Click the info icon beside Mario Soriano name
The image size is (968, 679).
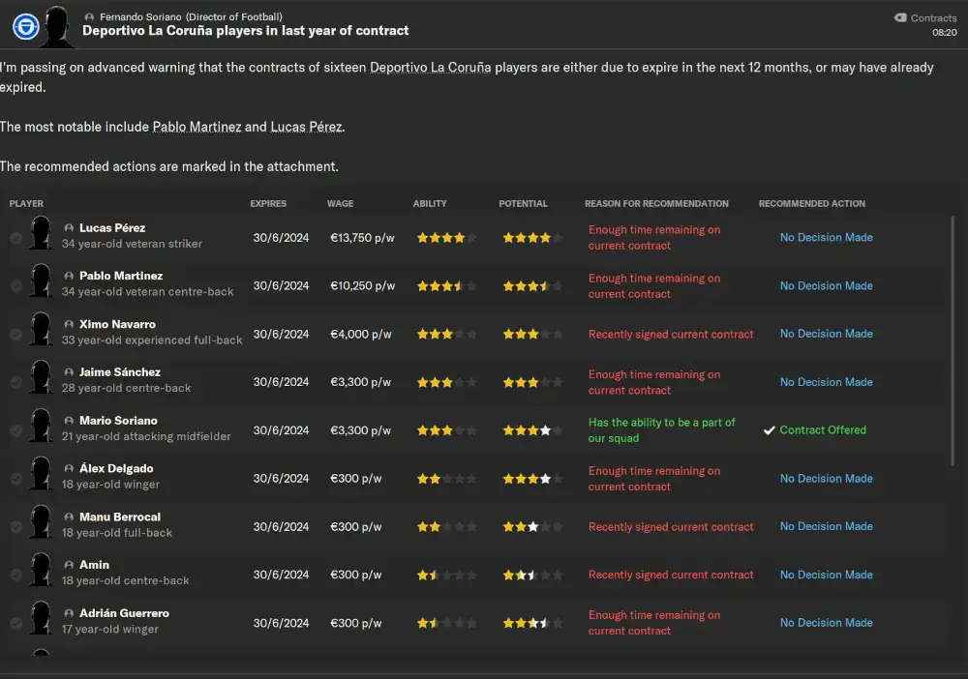click(x=69, y=421)
